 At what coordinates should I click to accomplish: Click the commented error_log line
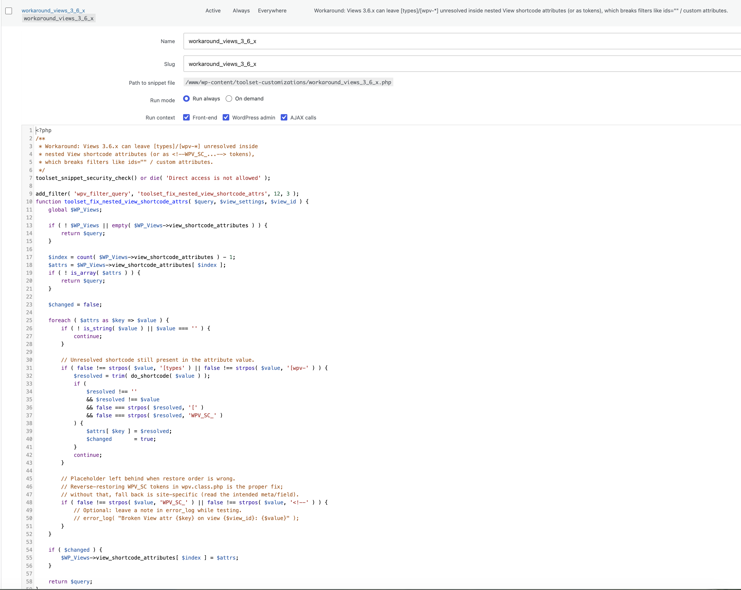186,518
